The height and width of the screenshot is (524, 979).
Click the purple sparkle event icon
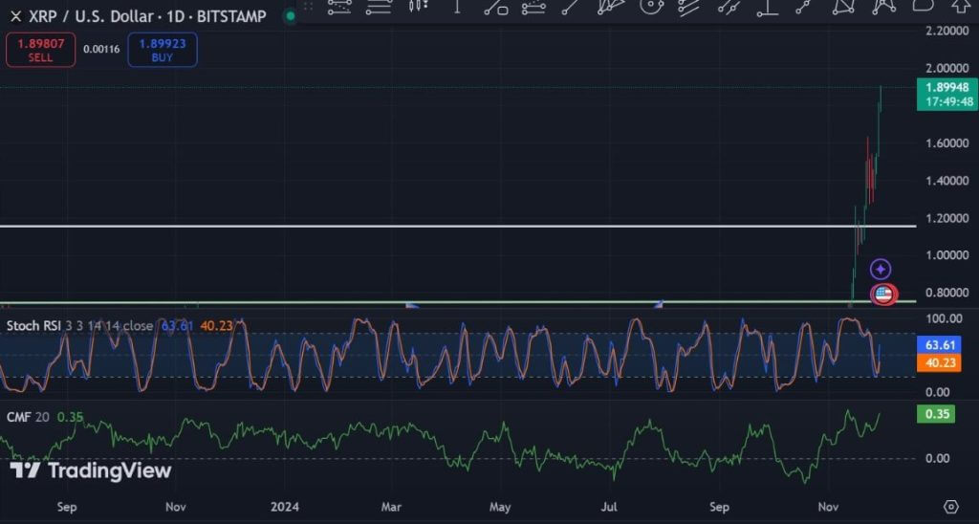point(881,270)
